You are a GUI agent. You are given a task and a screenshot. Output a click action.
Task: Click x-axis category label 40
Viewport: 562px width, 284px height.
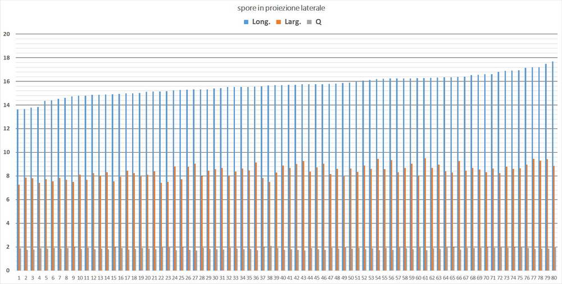pyautogui.click(x=283, y=278)
